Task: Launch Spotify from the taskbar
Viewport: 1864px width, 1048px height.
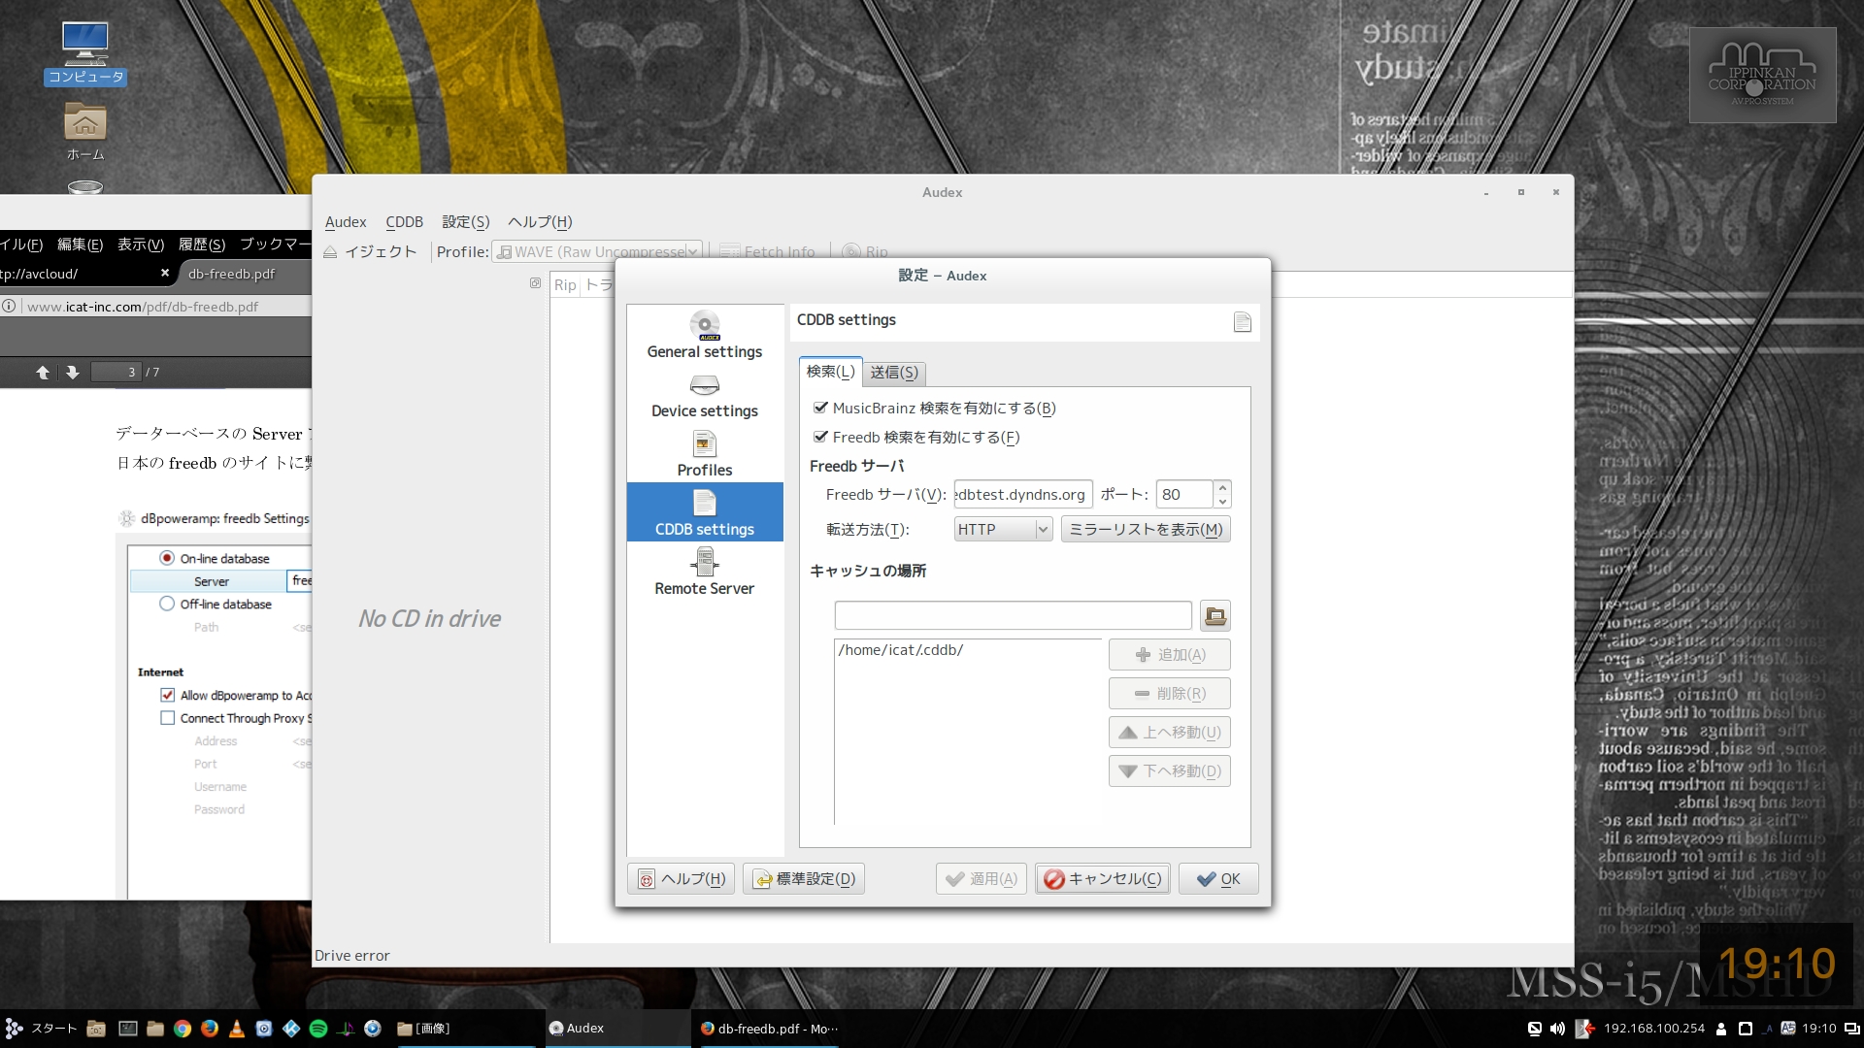Action: (318, 1029)
